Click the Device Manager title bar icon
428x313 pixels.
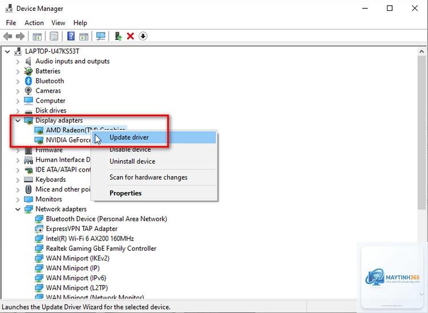(x=9, y=9)
